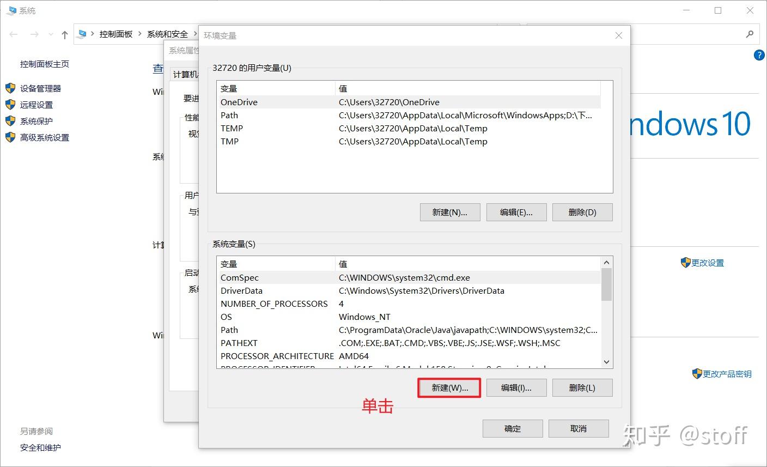The image size is (767, 467).
Task: Click the Device Manager (设备管理器) shield icon
Action: click(10, 88)
